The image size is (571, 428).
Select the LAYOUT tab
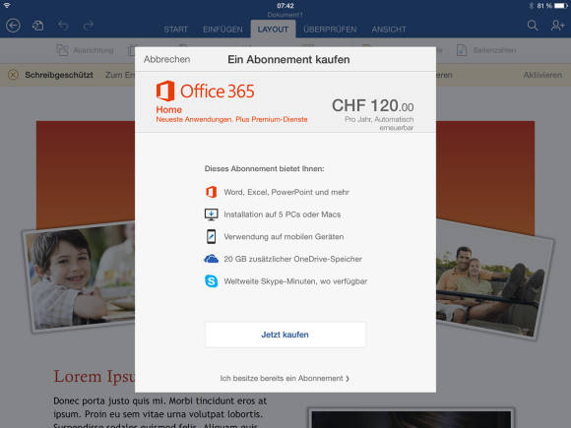[x=273, y=30]
